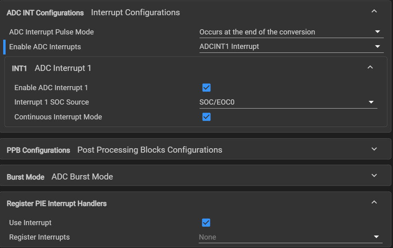Collapse the INT1 ADC Interrupt 1 chevron

[370, 67]
